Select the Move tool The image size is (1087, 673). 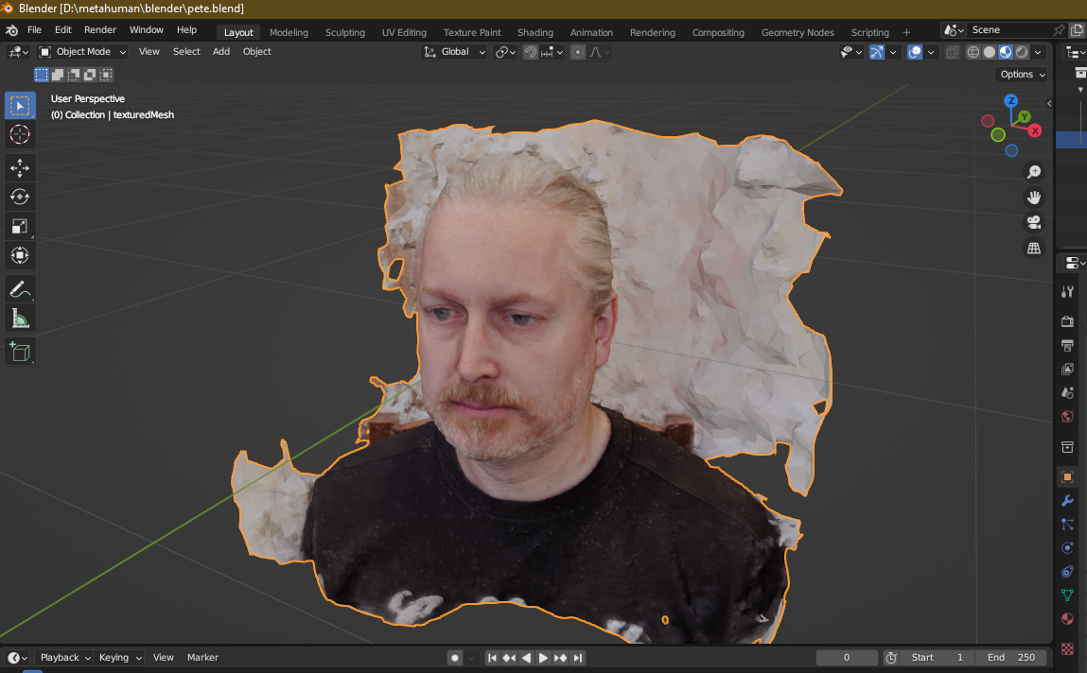coord(20,167)
